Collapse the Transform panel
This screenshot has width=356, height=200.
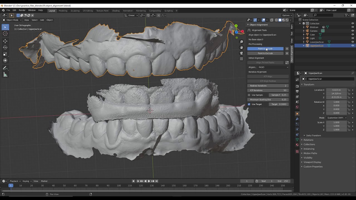pyautogui.click(x=309, y=84)
